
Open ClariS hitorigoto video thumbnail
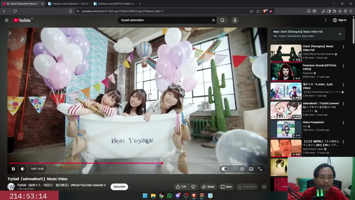(286, 53)
